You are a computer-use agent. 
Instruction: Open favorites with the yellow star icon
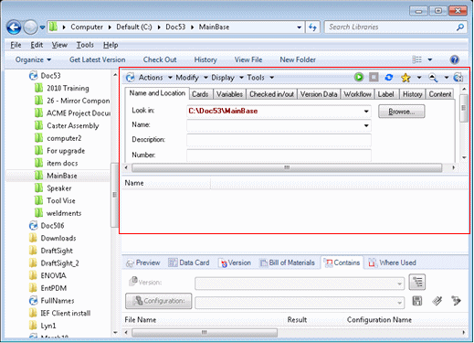(406, 78)
